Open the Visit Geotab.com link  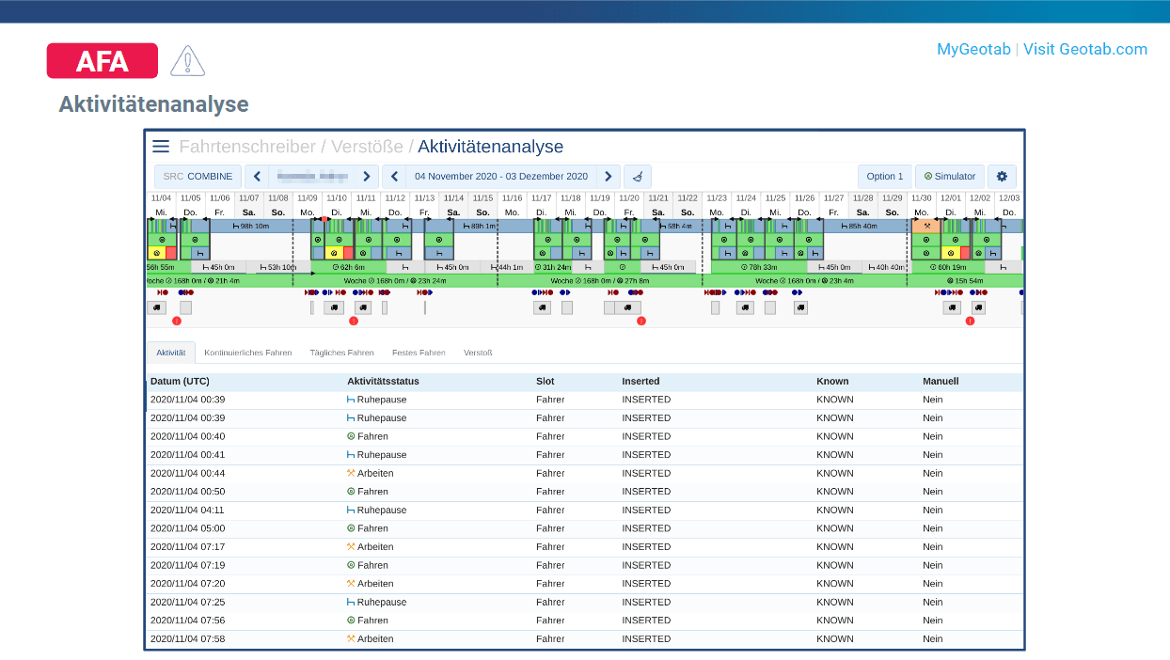1085,49
